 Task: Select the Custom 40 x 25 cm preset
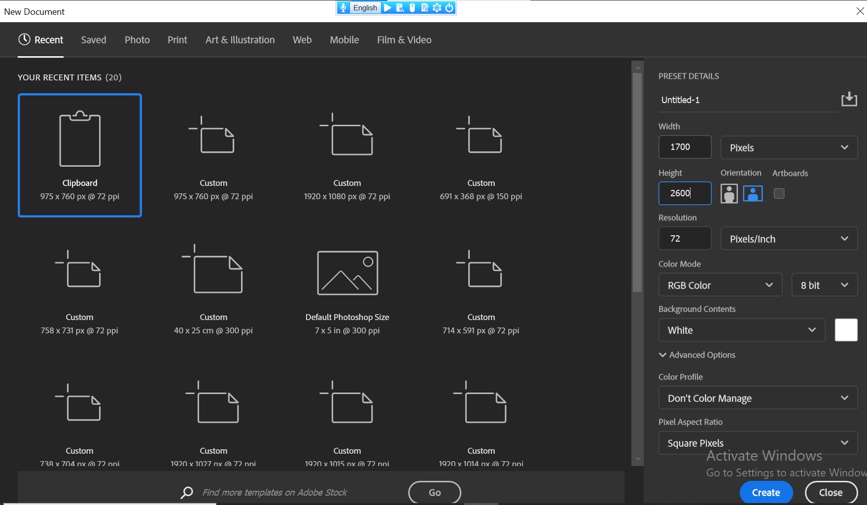(213, 289)
